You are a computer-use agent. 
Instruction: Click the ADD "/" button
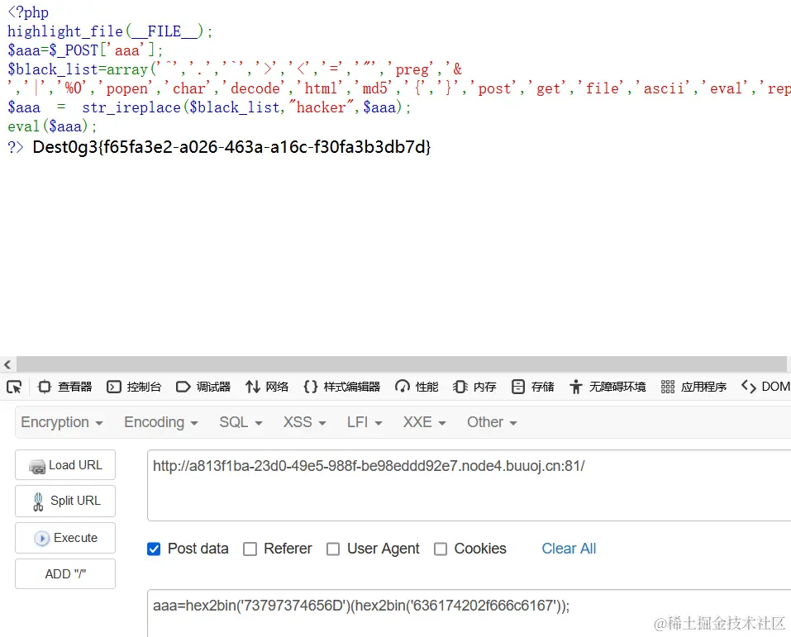tap(65, 574)
